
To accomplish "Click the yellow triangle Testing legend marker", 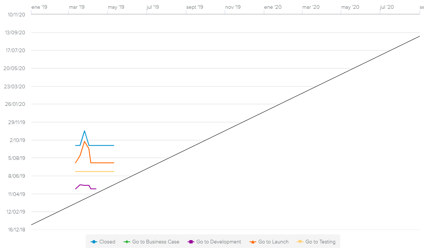I will [300, 242].
